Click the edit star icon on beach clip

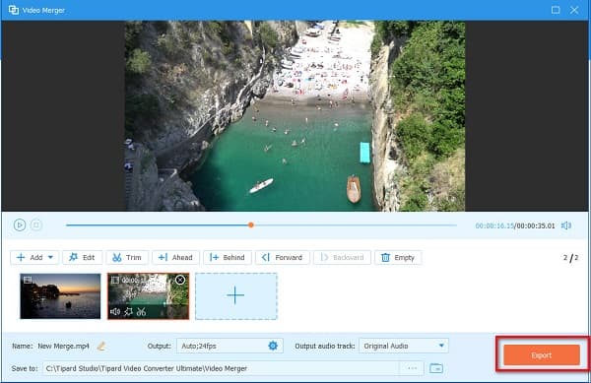pyautogui.click(x=128, y=311)
